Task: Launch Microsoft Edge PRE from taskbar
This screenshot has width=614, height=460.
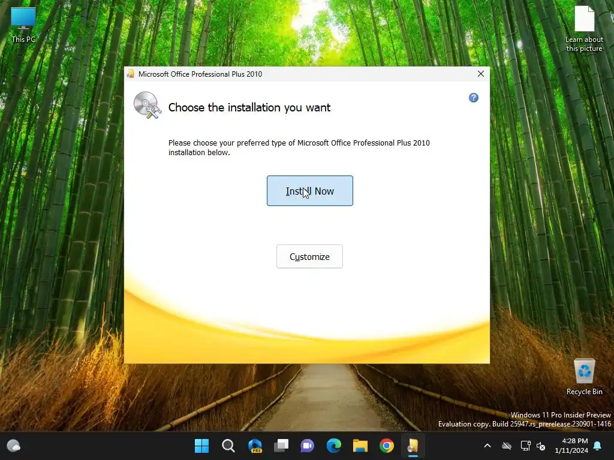Action: pyautogui.click(x=255, y=446)
